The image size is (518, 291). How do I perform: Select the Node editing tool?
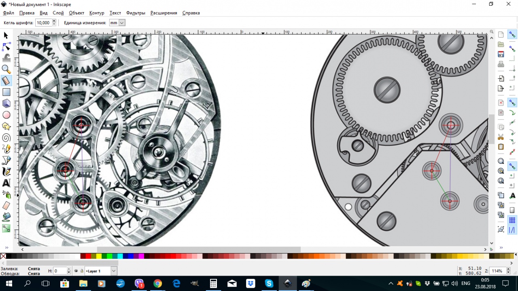point(6,46)
